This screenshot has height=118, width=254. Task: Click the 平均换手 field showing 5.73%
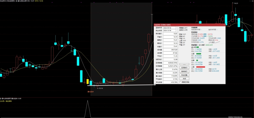click(170, 79)
